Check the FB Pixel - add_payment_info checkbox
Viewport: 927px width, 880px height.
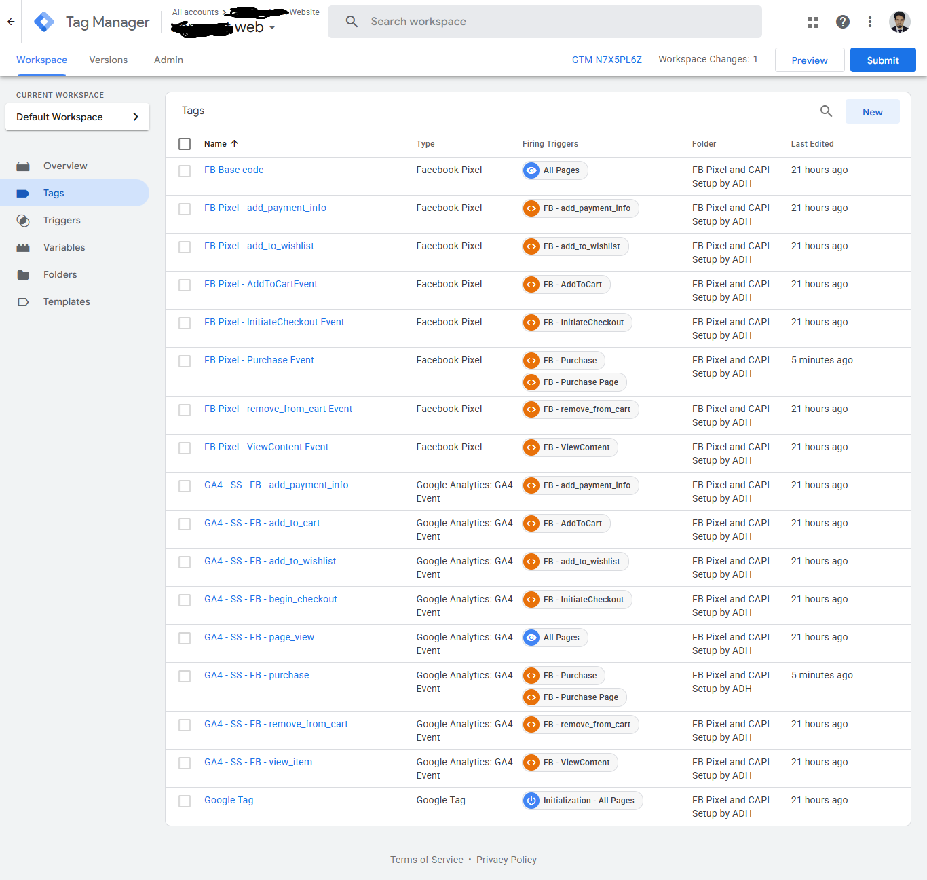click(x=185, y=209)
